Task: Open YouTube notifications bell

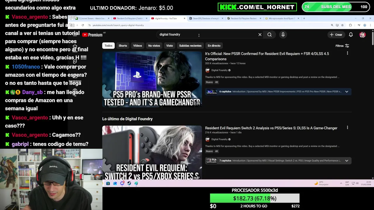Action: [351, 35]
